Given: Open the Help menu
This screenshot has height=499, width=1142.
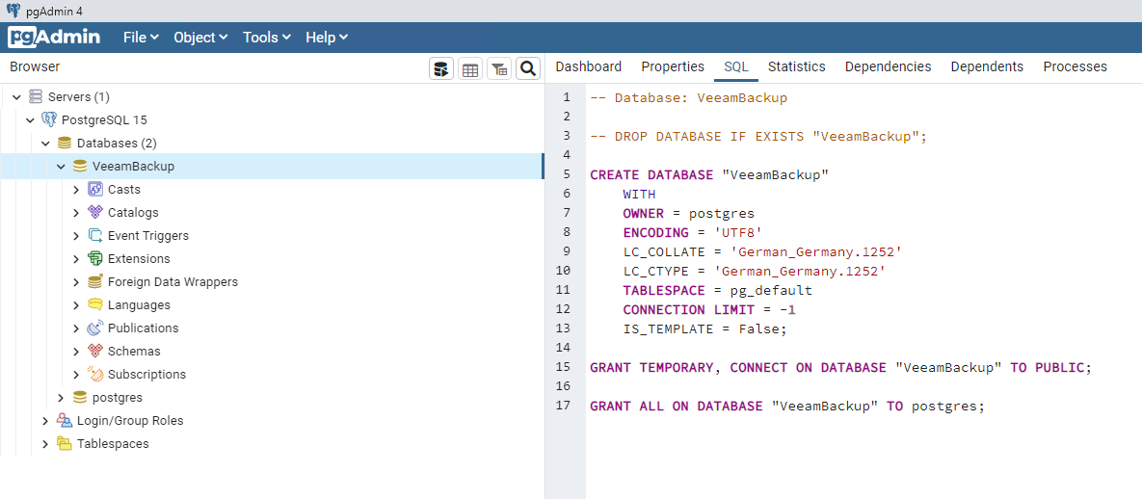Looking at the screenshot, I should pos(327,38).
